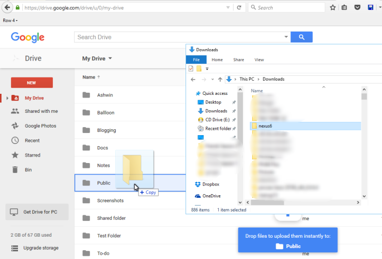Image resolution: width=382 pixels, height=259 pixels.
Task: Click the red NEW button
Action: (32, 83)
